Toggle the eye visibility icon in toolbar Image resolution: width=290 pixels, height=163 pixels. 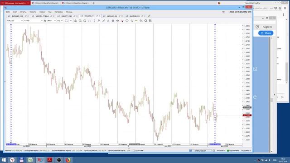pyautogui.click(x=118, y=21)
